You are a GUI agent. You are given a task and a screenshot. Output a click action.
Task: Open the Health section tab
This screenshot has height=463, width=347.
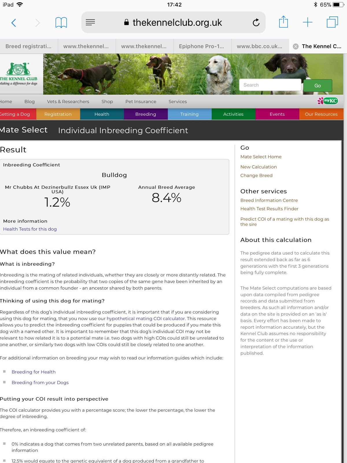pyautogui.click(x=102, y=114)
